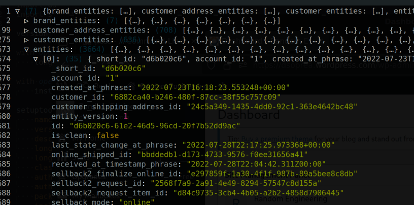Collapse the [0] entity object triangle

(36, 59)
